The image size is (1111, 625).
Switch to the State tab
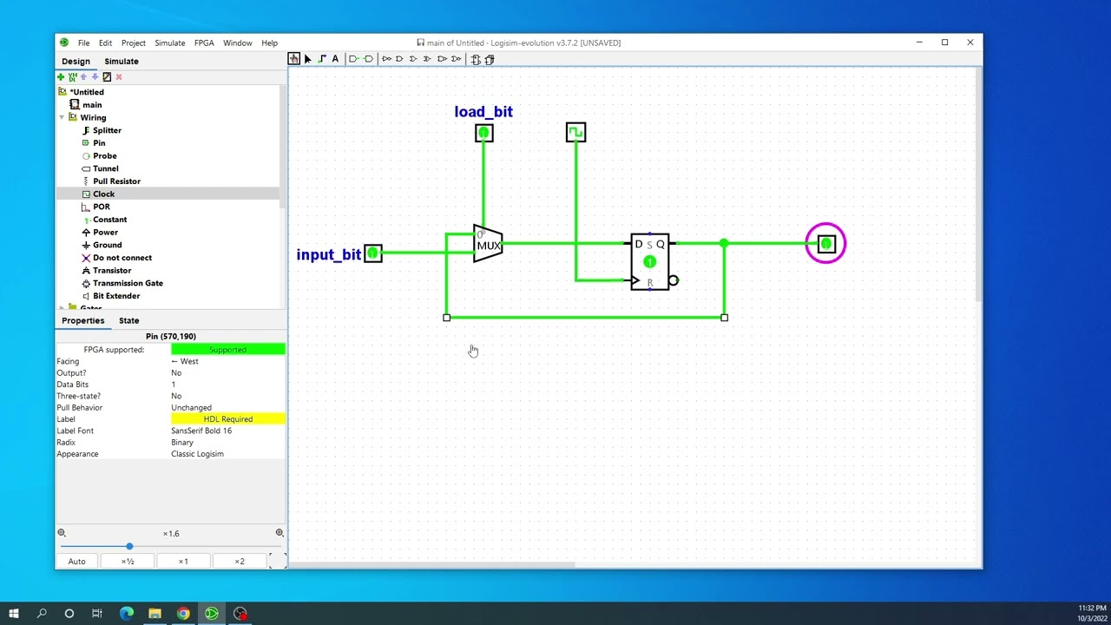click(x=128, y=321)
